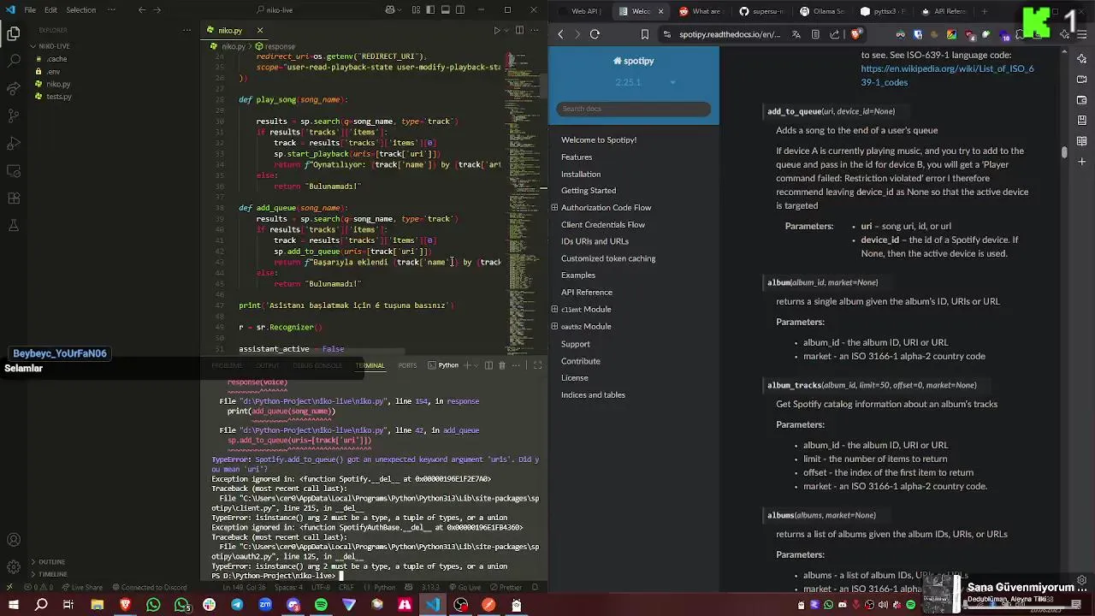
Task: Close the niko.py editor tab
Action: pyautogui.click(x=260, y=30)
